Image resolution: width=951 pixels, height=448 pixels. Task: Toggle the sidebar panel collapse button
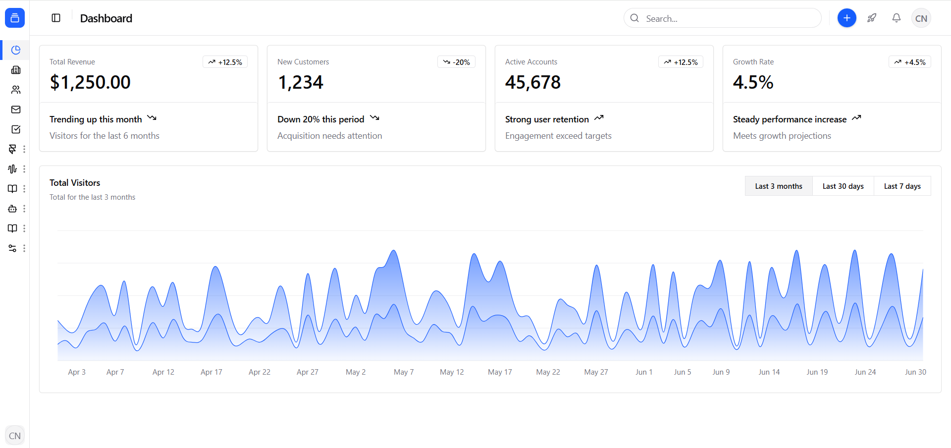pyautogui.click(x=56, y=18)
